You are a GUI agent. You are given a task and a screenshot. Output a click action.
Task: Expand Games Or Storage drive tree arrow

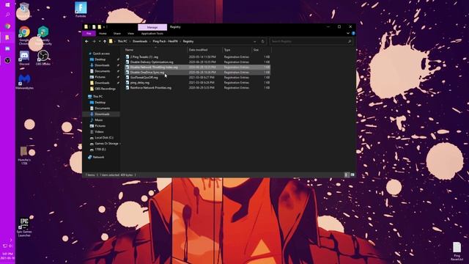[120, 144]
